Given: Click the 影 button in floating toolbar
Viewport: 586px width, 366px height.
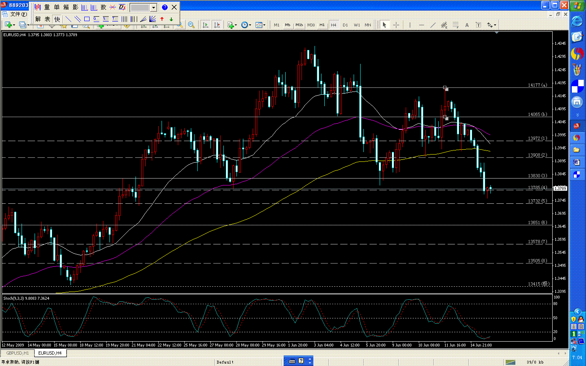Looking at the screenshot, I should click(x=75, y=7).
